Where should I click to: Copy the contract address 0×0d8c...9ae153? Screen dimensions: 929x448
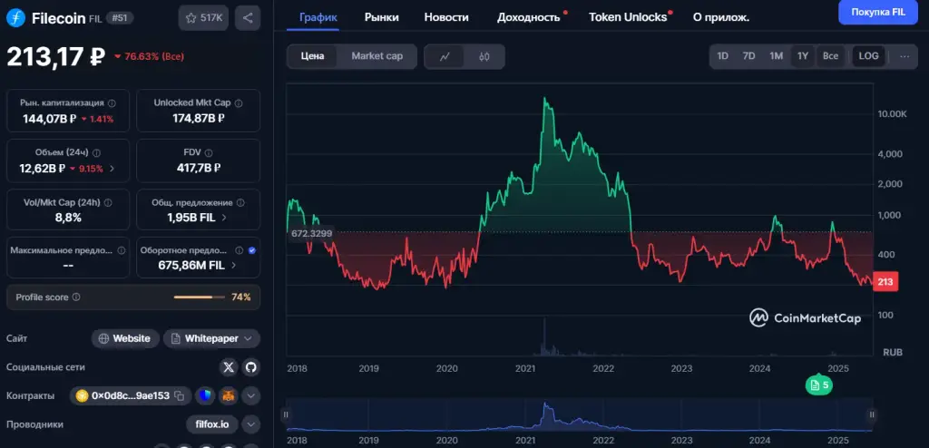pyautogui.click(x=179, y=395)
